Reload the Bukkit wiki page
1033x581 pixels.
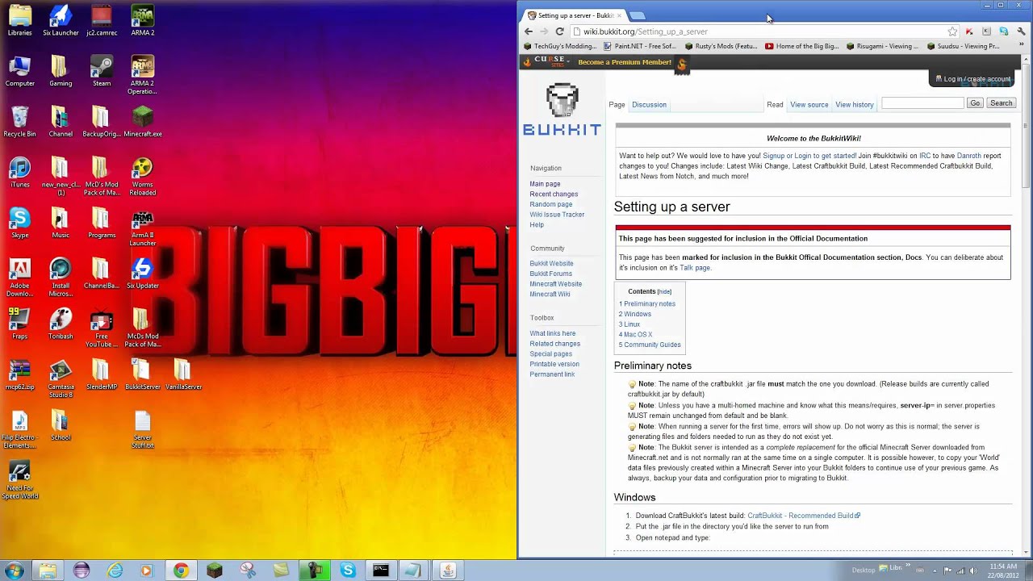(559, 31)
